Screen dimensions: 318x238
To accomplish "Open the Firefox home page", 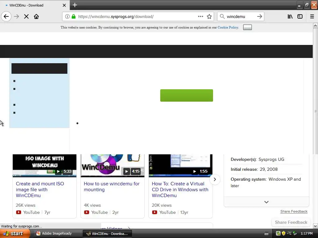I will coord(36,16).
